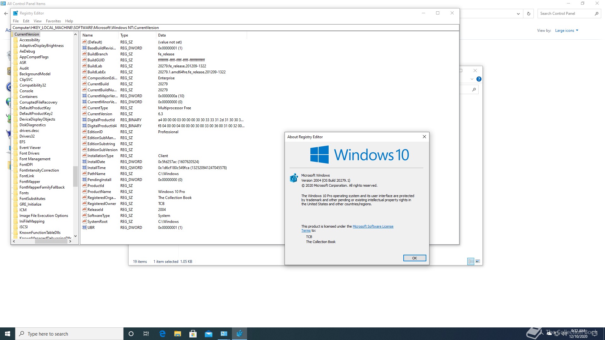The image size is (605, 340).
Task: Select the UBR DWORD value icon
Action: [84, 228]
